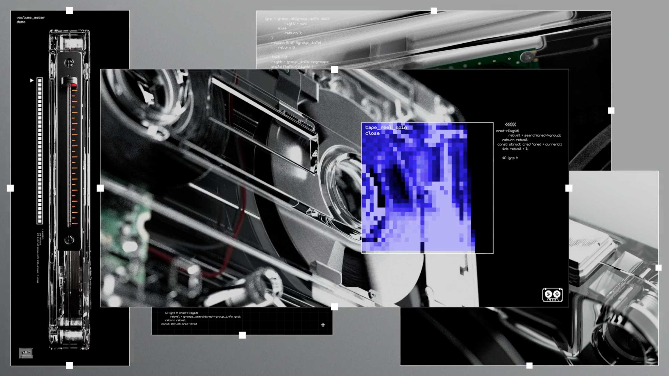669x376 pixels.
Task: Click small gray cassette icon in volume panel
Action: coord(26,353)
